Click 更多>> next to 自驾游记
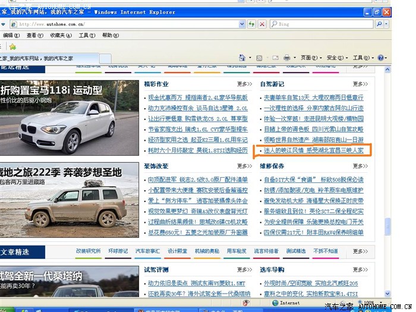The width and height of the screenshot is (416, 312). 360,84
